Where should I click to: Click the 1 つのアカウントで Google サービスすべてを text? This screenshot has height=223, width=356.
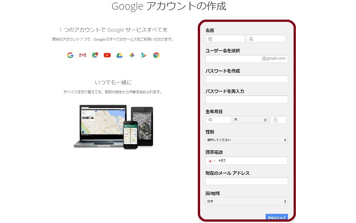113,30
